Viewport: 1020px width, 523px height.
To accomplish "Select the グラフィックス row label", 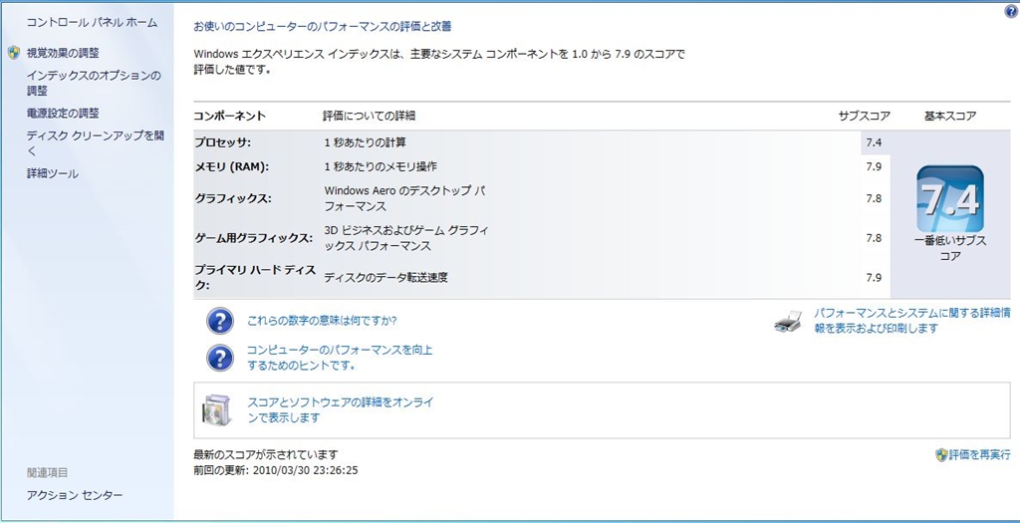I will [232, 198].
